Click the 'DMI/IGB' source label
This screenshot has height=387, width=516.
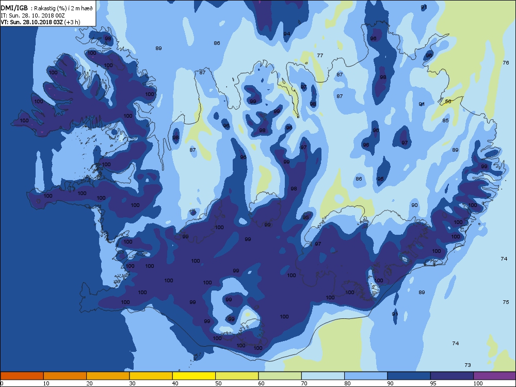point(14,8)
